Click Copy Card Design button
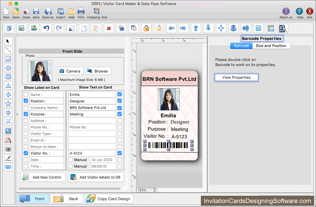The height and width of the screenshot is (207, 316). [x=109, y=199]
